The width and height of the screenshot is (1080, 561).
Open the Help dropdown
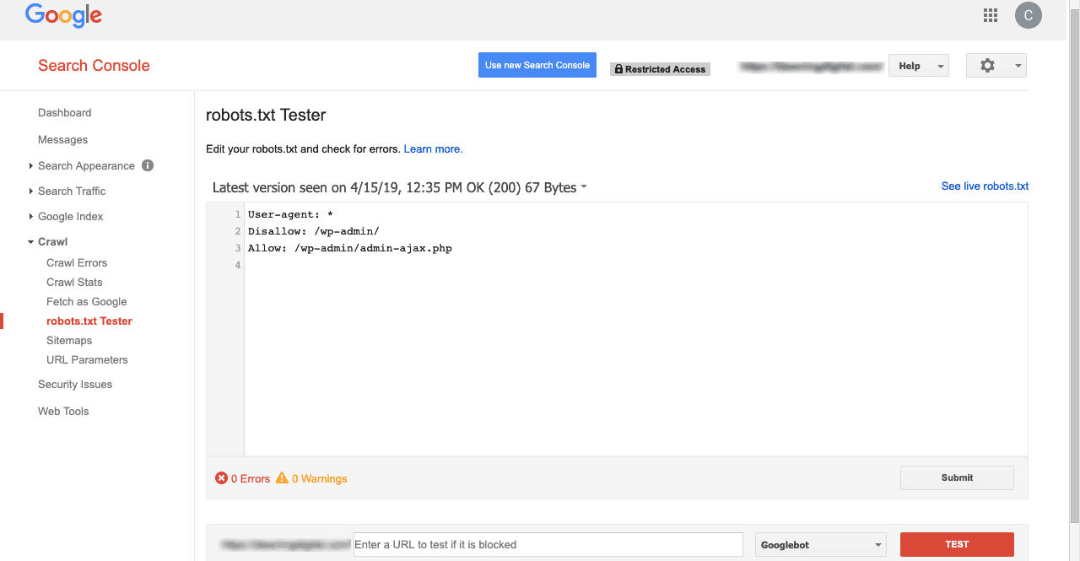[x=919, y=66]
